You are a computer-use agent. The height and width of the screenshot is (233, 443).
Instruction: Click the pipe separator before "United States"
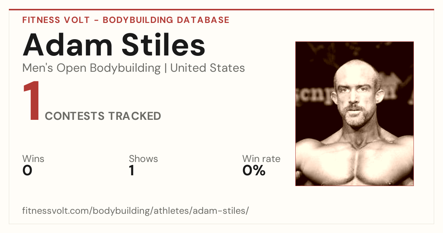coord(165,68)
